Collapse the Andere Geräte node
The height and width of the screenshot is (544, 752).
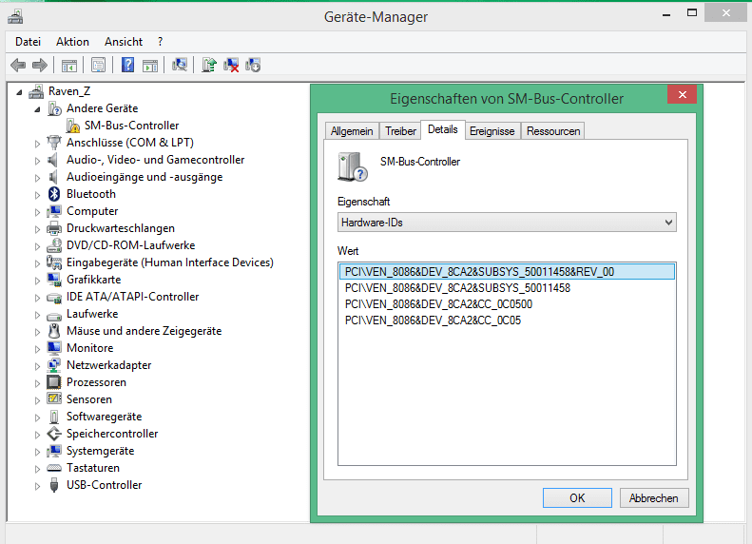[38, 109]
